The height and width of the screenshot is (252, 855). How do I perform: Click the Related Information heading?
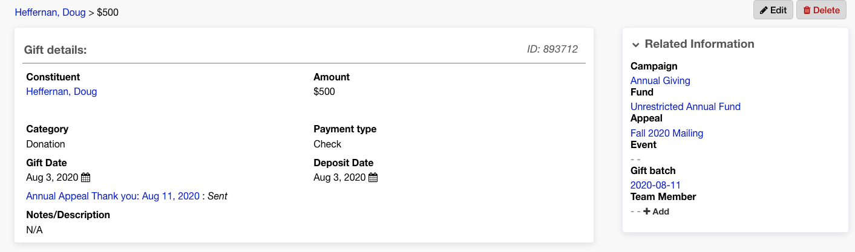coord(699,44)
